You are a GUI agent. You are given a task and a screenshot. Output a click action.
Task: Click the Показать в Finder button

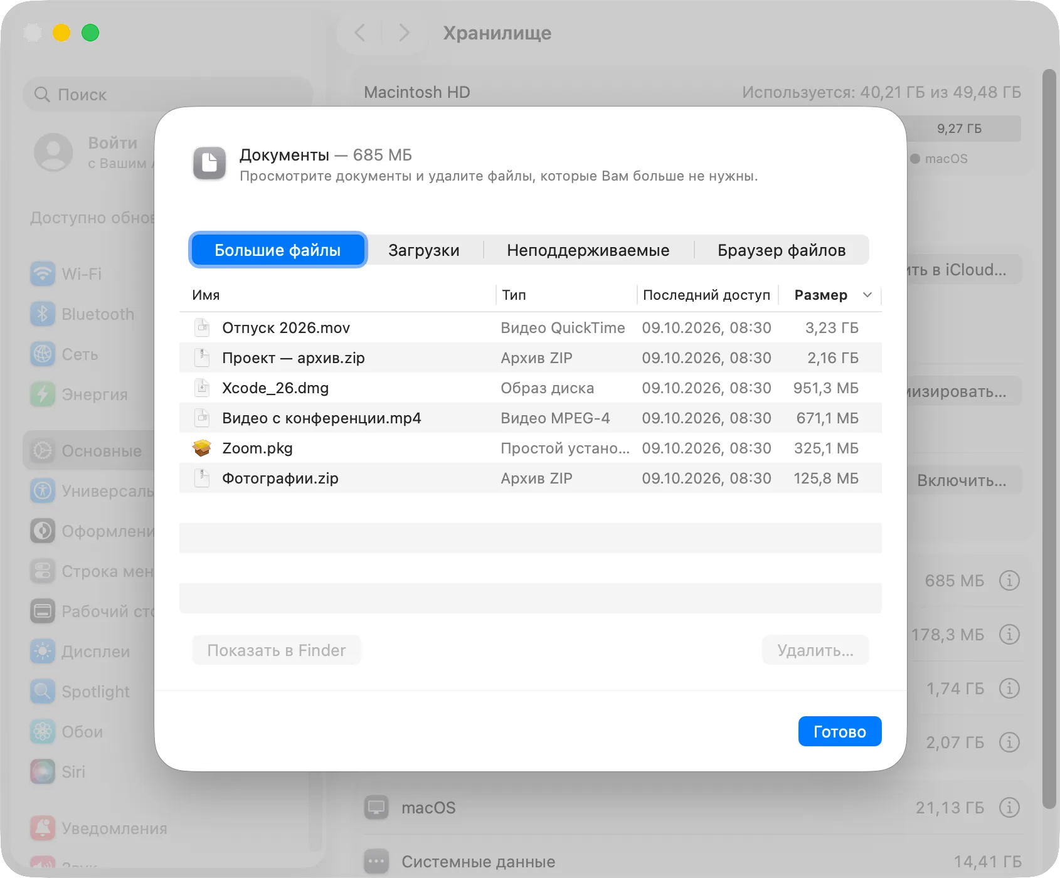pos(277,650)
